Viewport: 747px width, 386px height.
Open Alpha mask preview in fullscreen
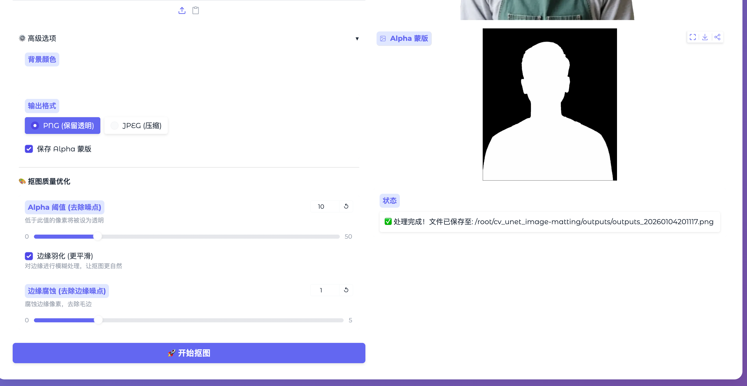693,37
